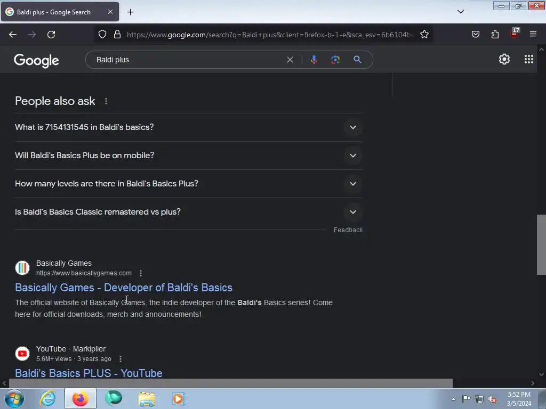Click the browser forward arrow
Viewport: 546px width, 409px height.
[32, 35]
